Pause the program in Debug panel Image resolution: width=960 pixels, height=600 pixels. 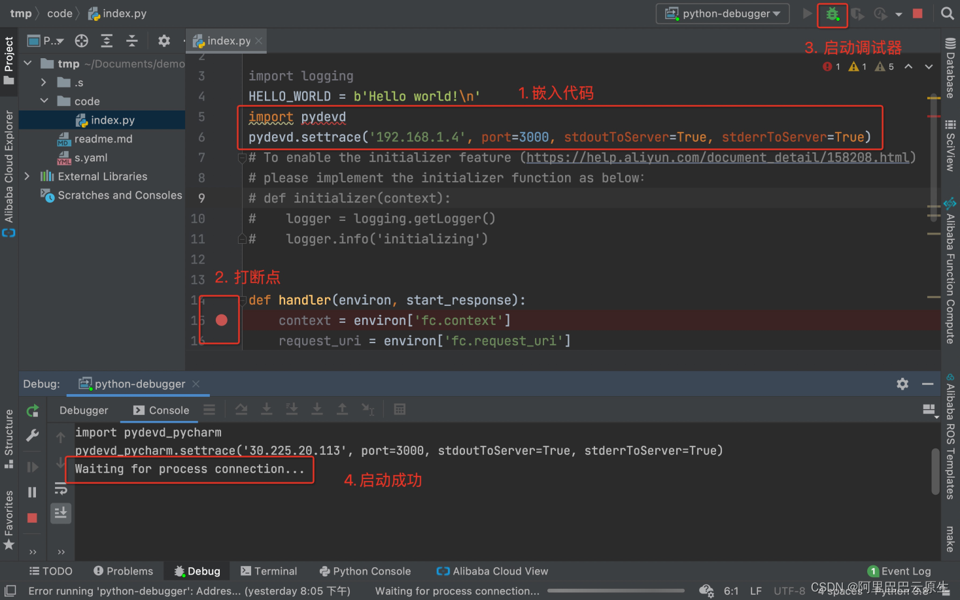(x=32, y=492)
